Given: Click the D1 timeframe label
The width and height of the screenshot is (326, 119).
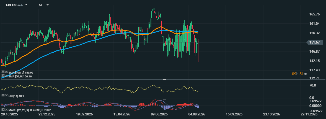Looking at the screenshot, I should 40,5.
